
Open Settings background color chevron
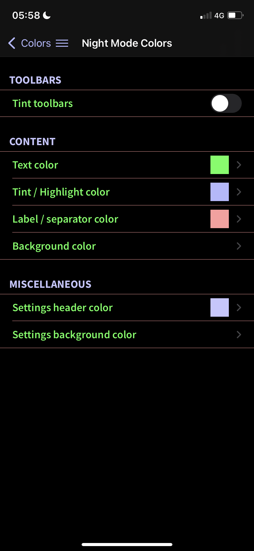239,335
